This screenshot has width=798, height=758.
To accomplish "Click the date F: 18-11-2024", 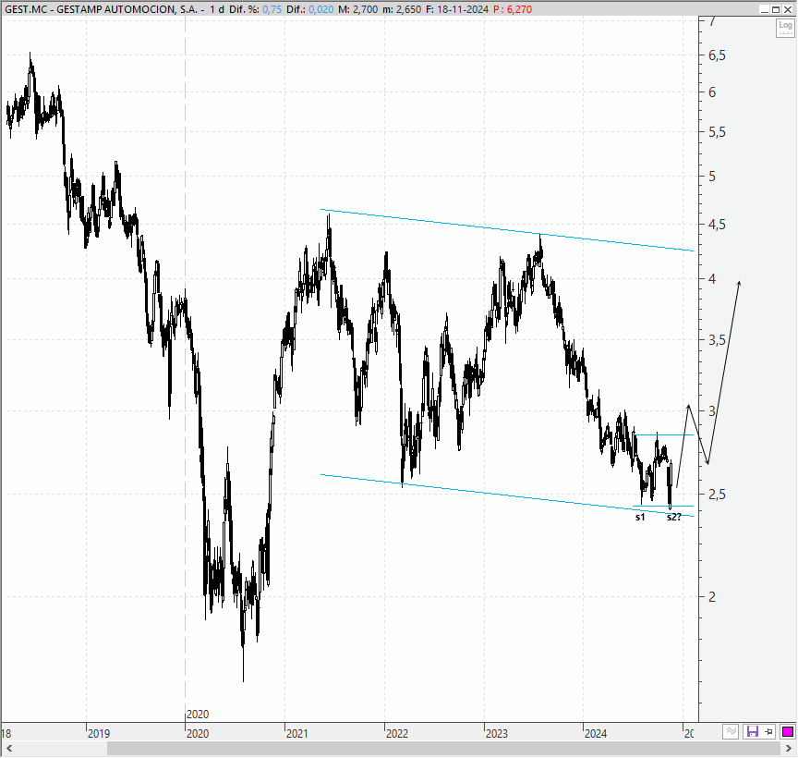I will (456, 9).
